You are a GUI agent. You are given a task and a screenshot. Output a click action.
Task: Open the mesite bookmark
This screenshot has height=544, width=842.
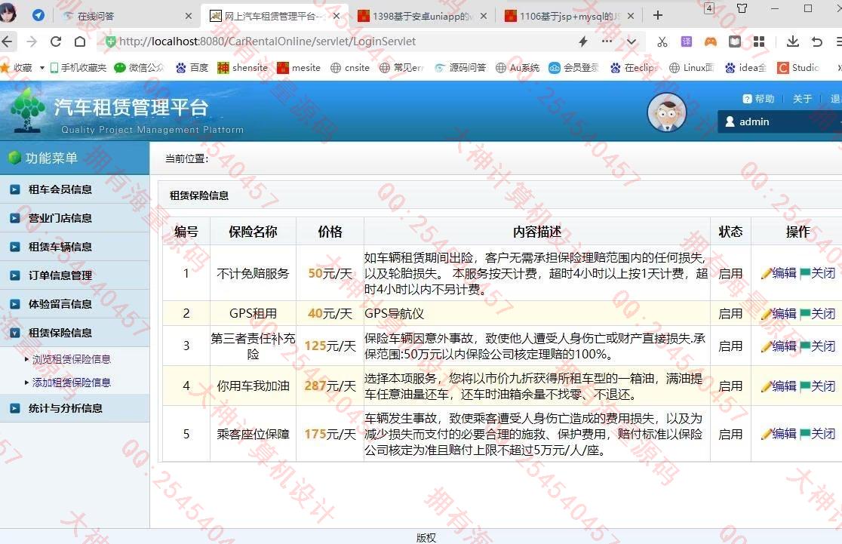299,68
